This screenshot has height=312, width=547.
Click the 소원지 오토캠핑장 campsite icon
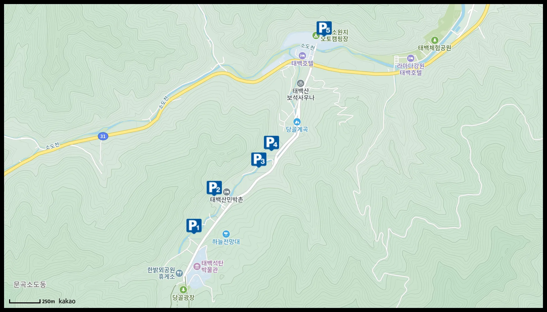316,35
